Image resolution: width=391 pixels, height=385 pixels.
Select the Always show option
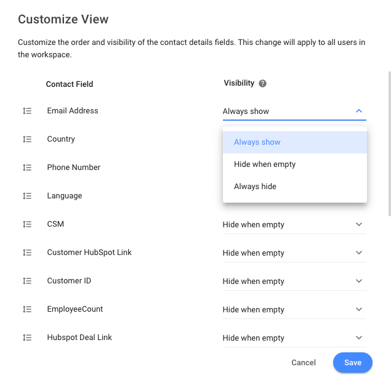[257, 142]
